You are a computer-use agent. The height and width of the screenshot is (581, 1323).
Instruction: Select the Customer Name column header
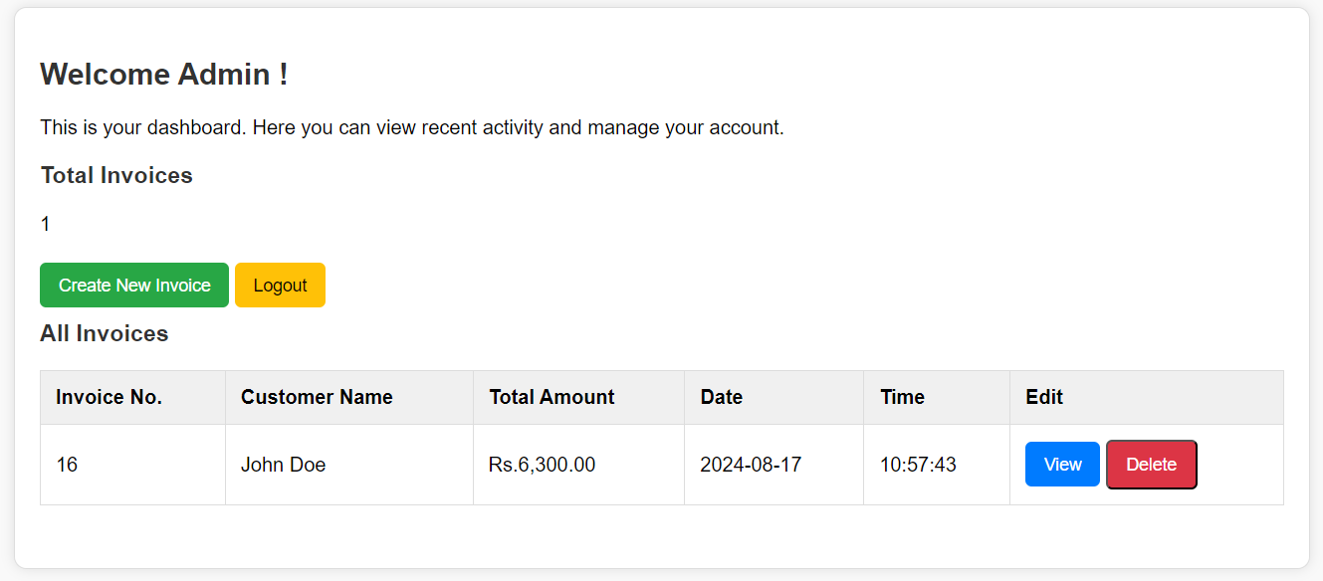coord(317,397)
